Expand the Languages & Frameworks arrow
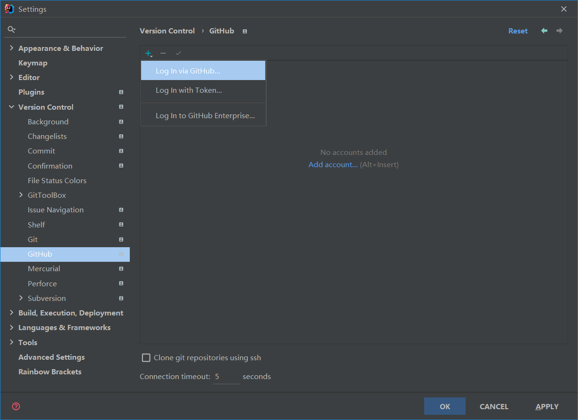Viewport: 578px width, 420px height. (12, 327)
